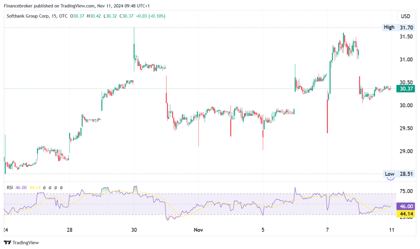Click the green 30.37 current price tag
Image resolution: width=420 pixels, height=249 pixels.
[x=406, y=89]
